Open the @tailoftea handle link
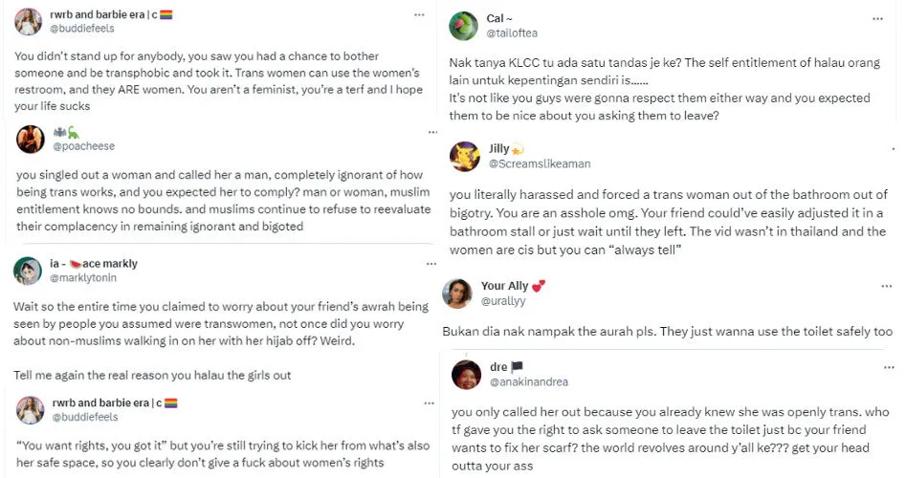The image size is (906, 478). click(x=515, y=33)
